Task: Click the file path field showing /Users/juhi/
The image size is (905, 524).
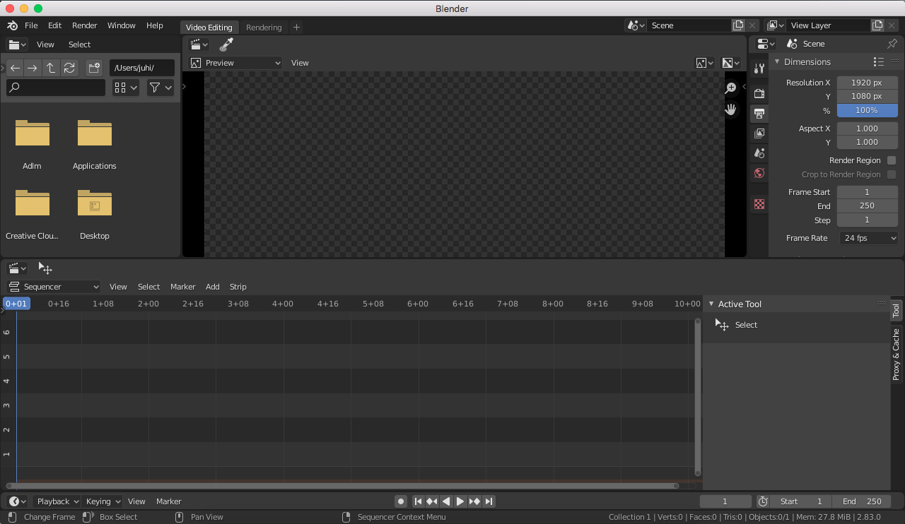Action: (141, 67)
